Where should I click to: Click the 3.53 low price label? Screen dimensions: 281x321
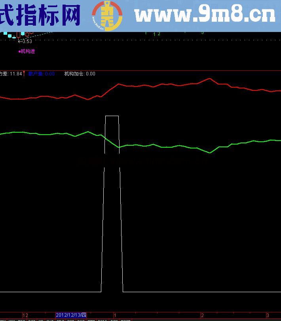click(27, 41)
